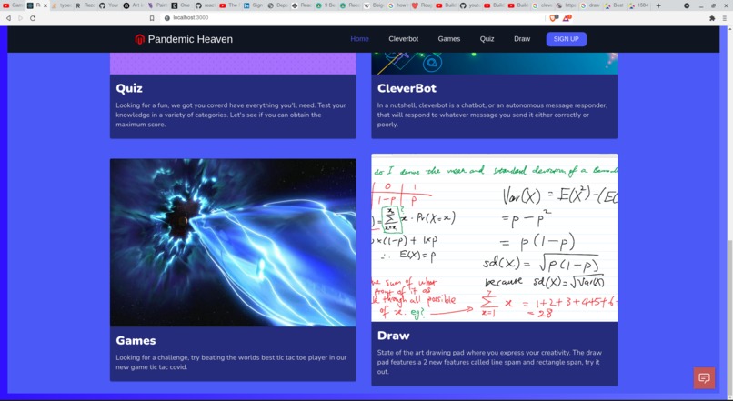
Task: Switch to the '9 Be' tab
Action: click(326, 5)
